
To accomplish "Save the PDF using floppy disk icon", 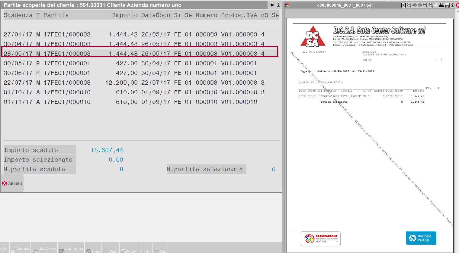I will point(447,5).
